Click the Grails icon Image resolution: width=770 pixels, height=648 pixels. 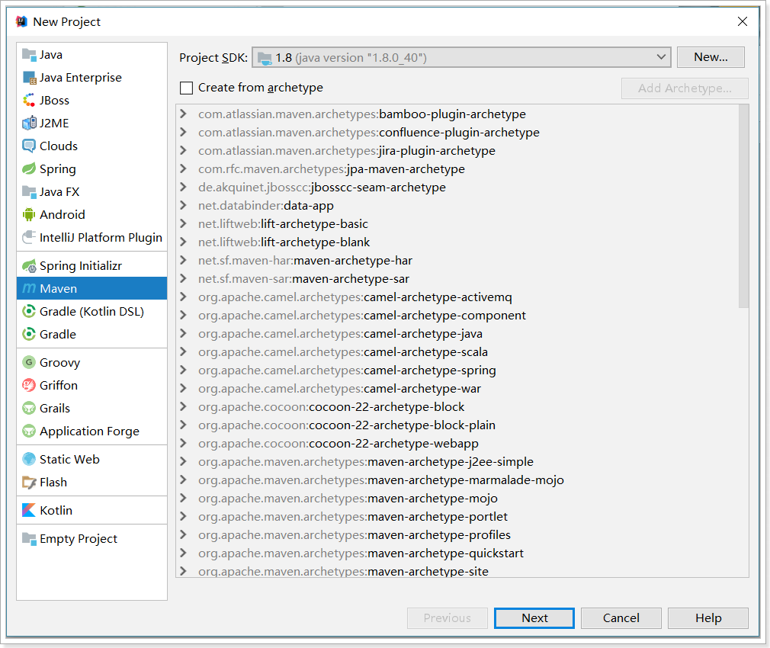pyautogui.click(x=29, y=409)
